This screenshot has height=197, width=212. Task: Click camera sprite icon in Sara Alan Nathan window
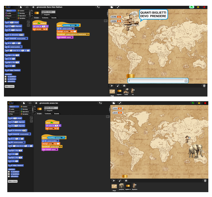coord(124,86)
